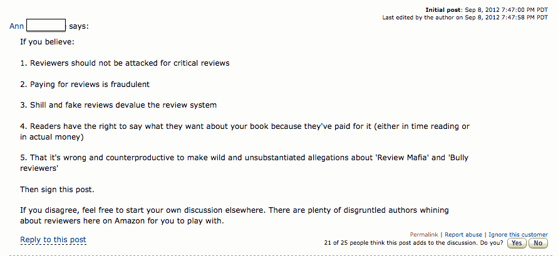Open the Reply to this post link

[x=53, y=240]
